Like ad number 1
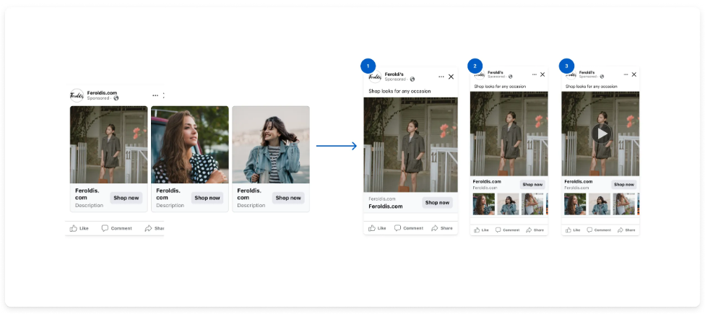This screenshot has width=705, height=314. (x=377, y=228)
